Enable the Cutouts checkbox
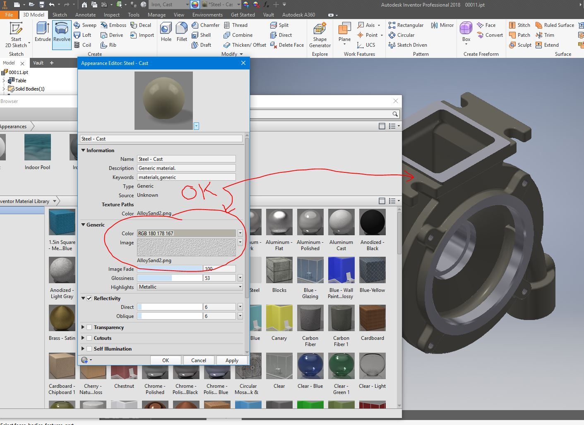The image size is (584, 425). pyautogui.click(x=89, y=338)
